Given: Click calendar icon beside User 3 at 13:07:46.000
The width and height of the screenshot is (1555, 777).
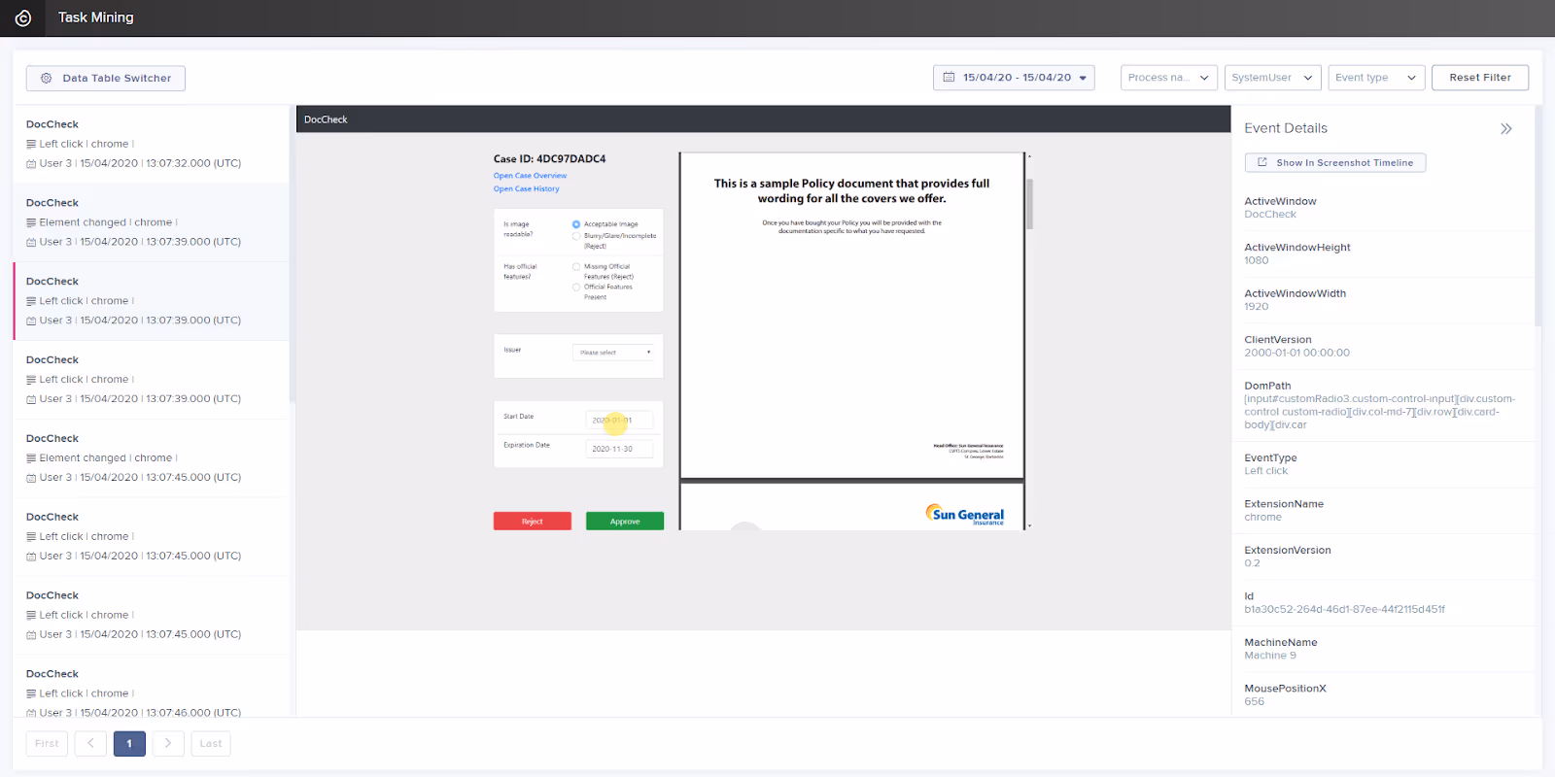Looking at the screenshot, I should tap(31, 713).
